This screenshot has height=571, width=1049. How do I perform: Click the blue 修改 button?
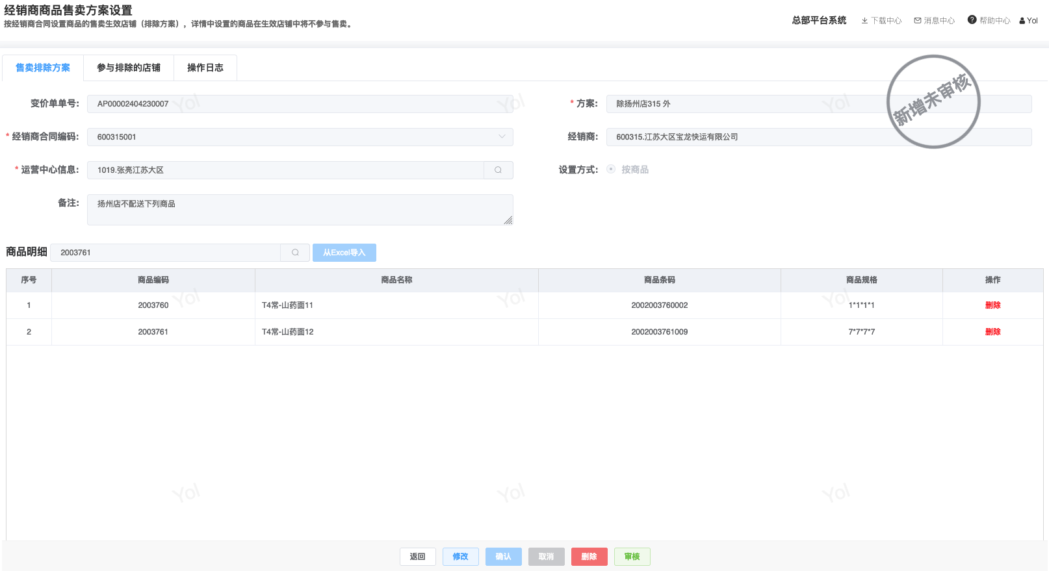460,557
